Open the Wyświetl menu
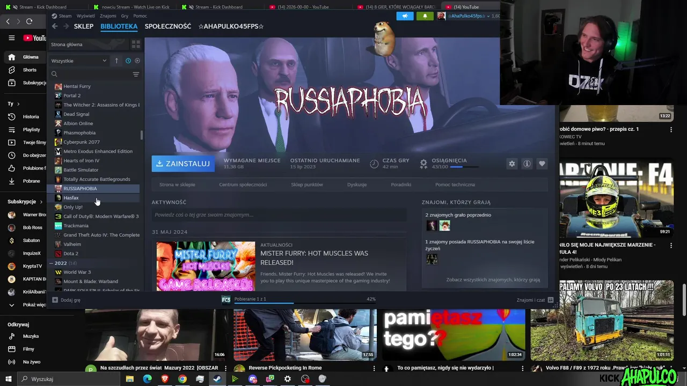Screen dimensions: 687x386 (86, 16)
